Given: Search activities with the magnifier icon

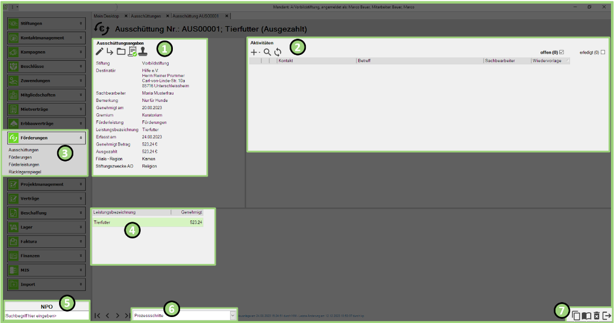Looking at the screenshot, I should 267,52.
